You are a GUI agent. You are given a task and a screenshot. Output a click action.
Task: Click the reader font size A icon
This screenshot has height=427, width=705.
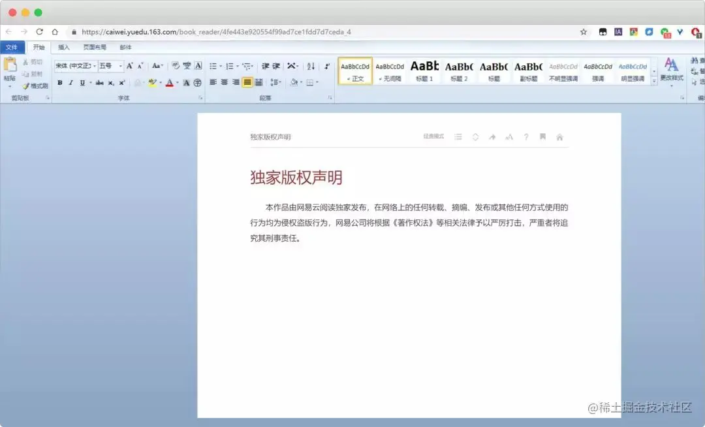(x=509, y=137)
